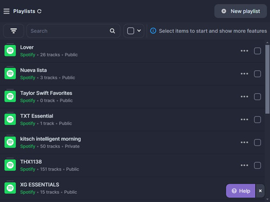Select the Nueva lista checkbox
270x202 pixels.
click(x=257, y=74)
